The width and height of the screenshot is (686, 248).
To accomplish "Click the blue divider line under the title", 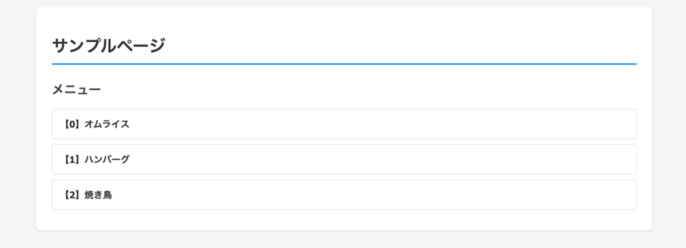I will (x=344, y=64).
